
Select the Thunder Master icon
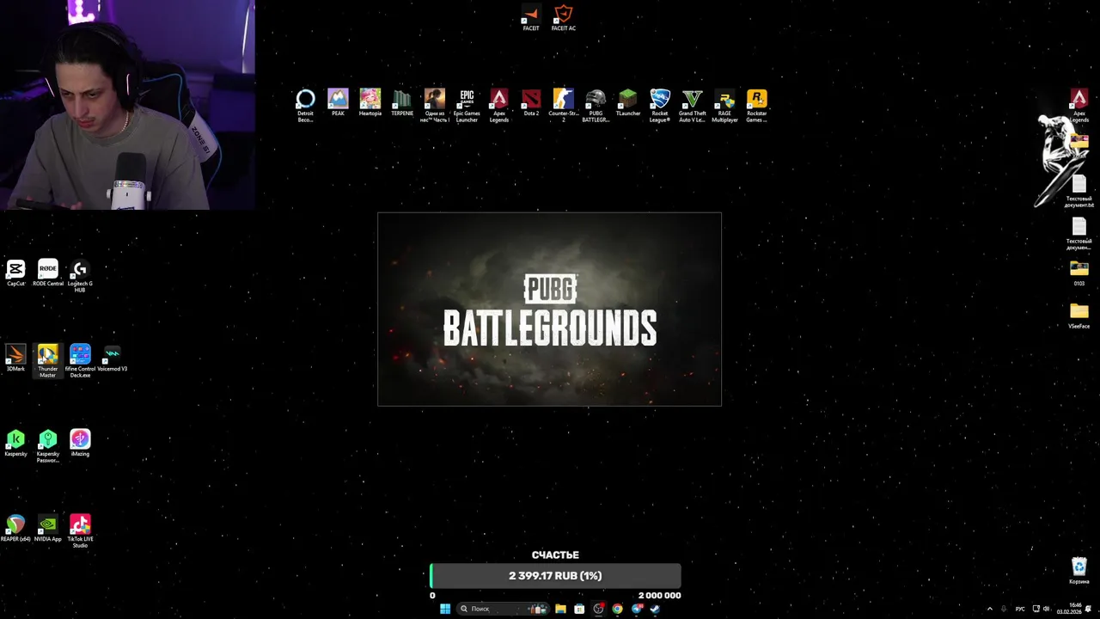click(48, 361)
